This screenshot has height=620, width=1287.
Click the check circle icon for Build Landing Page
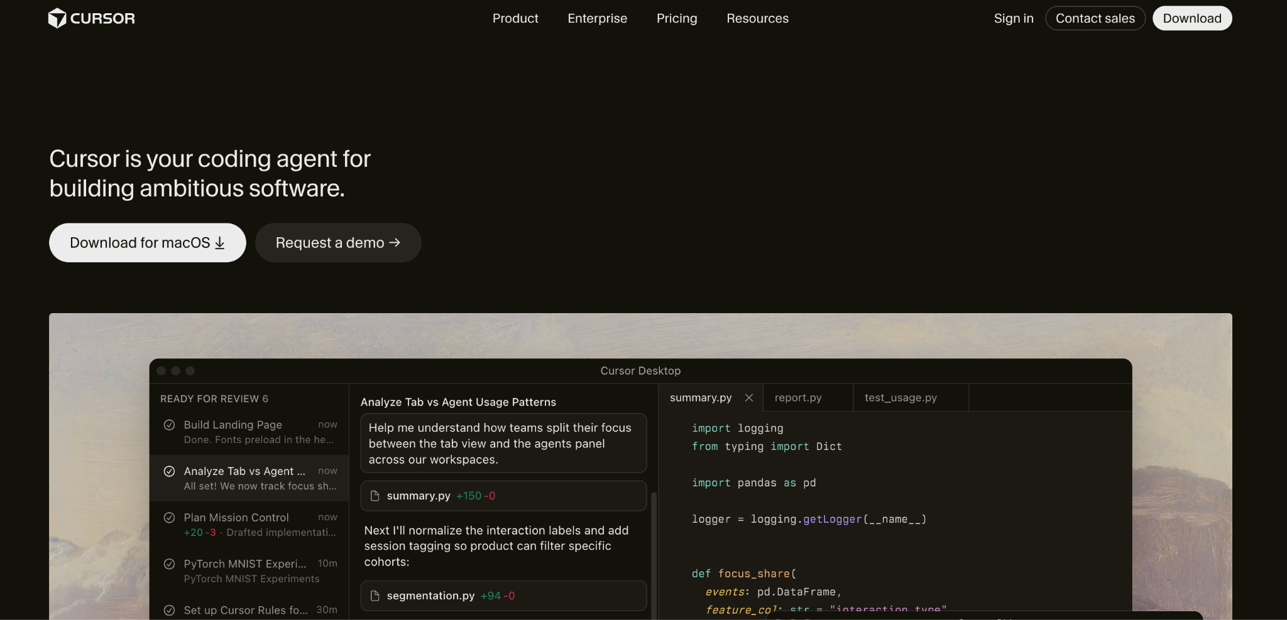[x=169, y=425]
